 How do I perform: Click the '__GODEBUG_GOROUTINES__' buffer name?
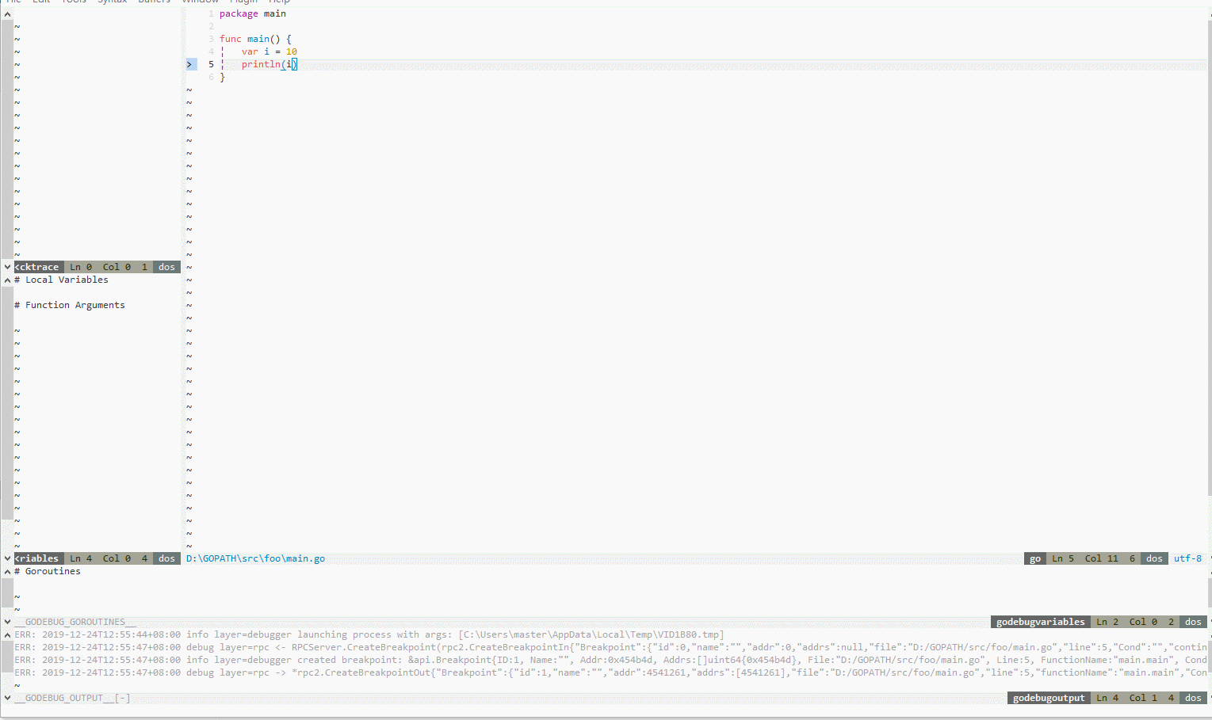tap(75, 622)
